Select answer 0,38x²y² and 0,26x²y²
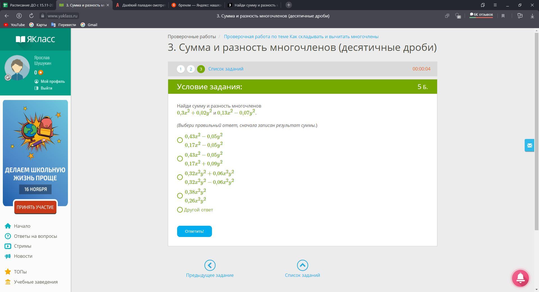The height and width of the screenshot is (292, 539). 180,196
